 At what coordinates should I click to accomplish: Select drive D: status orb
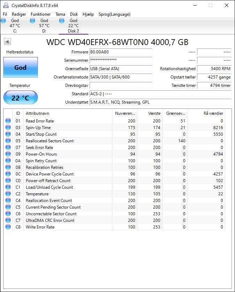point(32,21)
